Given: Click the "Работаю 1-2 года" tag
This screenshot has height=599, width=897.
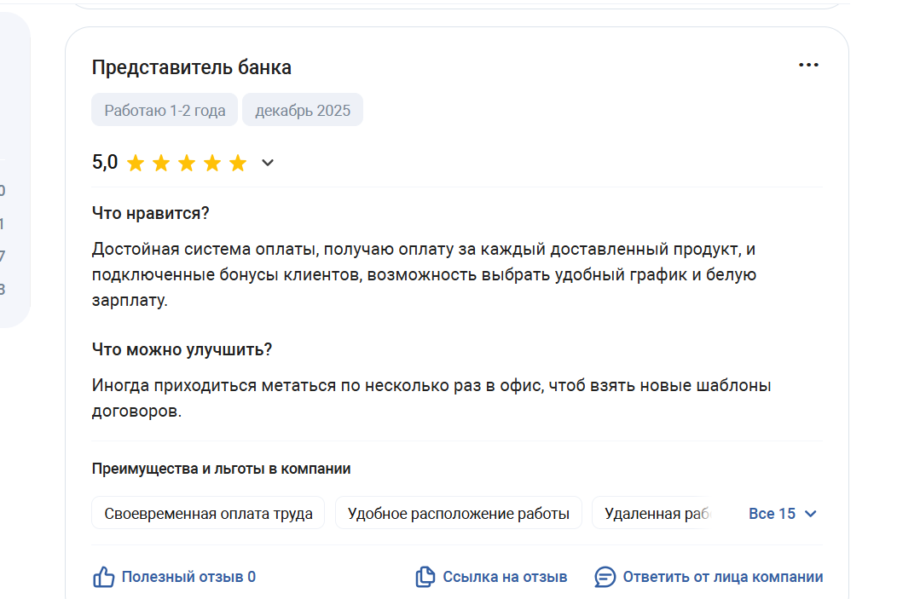Looking at the screenshot, I should 165,110.
